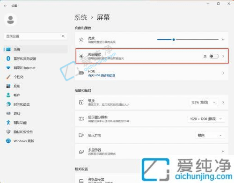The height and width of the screenshot is (183, 234).
Task: Open the HDR details link
Action: tap(102, 75)
